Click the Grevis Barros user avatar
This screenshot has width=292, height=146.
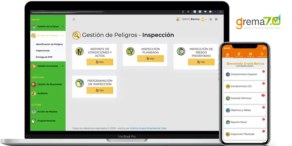coord(178,19)
